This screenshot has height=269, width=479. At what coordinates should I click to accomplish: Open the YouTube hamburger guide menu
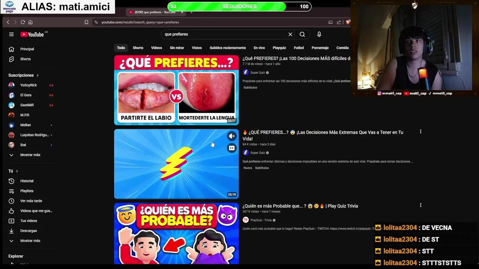[x=11, y=34]
